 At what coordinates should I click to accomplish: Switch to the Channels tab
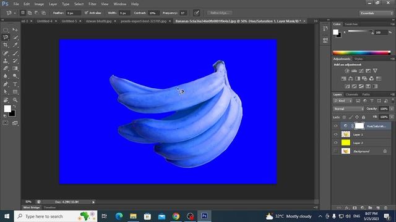[x=352, y=94]
